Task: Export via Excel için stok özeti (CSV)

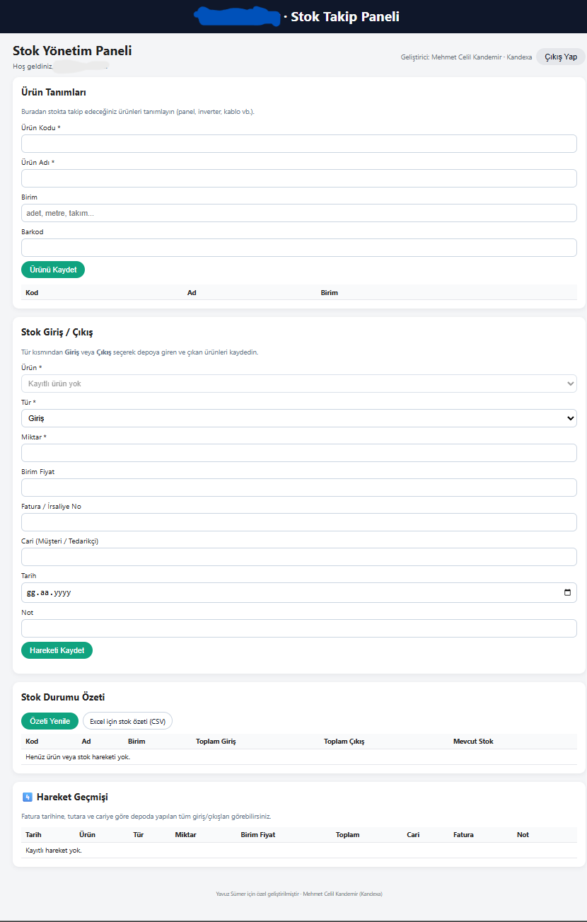Action: 127,721
